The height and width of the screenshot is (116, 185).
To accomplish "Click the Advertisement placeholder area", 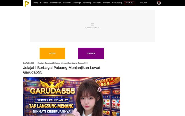I will tap(92, 26).
